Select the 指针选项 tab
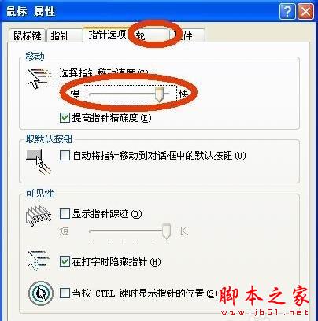318x321 pixels. point(107,35)
